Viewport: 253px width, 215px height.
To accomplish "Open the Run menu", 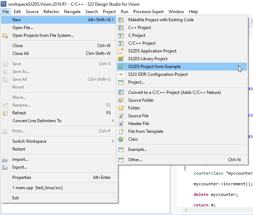I will (x=124, y=12).
